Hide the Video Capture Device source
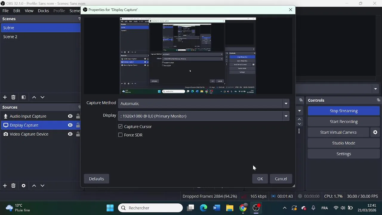This screenshot has height=215, width=382. (x=70, y=134)
